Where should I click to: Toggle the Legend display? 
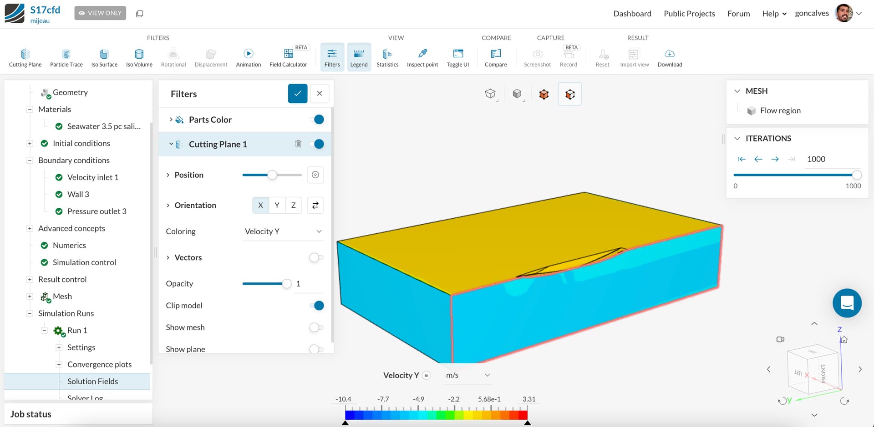(359, 57)
